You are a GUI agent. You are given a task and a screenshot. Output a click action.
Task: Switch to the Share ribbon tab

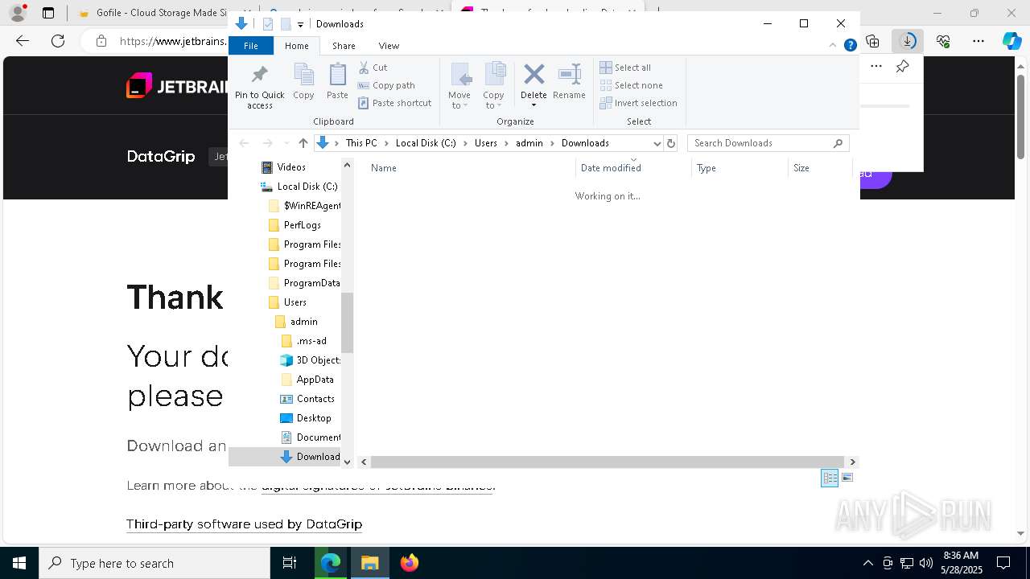click(344, 46)
